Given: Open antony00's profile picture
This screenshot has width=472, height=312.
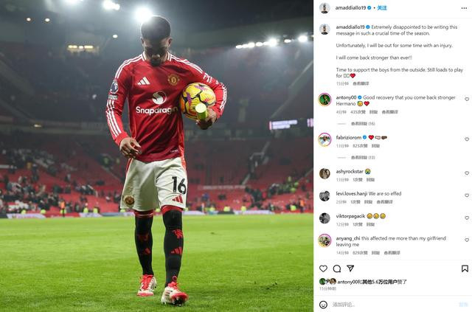Looking at the screenshot, I should click(x=324, y=100).
